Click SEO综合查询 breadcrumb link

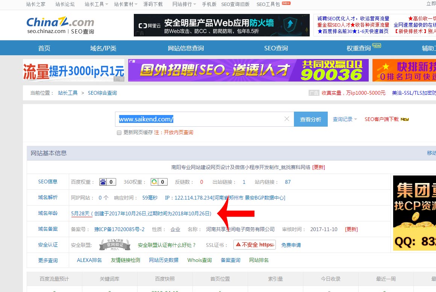[x=102, y=93]
